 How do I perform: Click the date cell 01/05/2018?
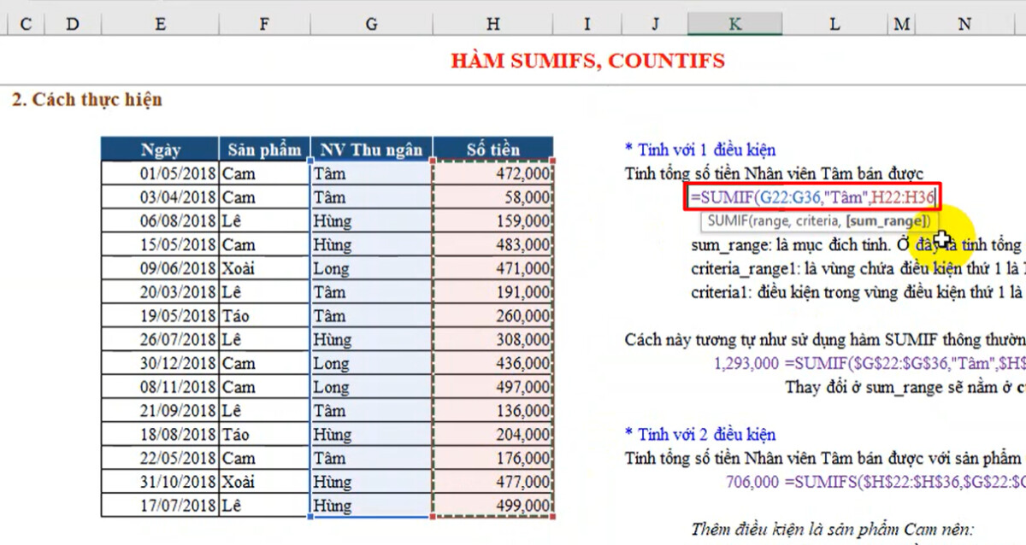click(x=160, y=173)
